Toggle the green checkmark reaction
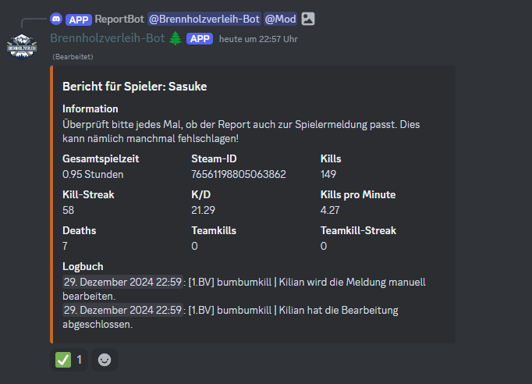 (x=69, y=360)
